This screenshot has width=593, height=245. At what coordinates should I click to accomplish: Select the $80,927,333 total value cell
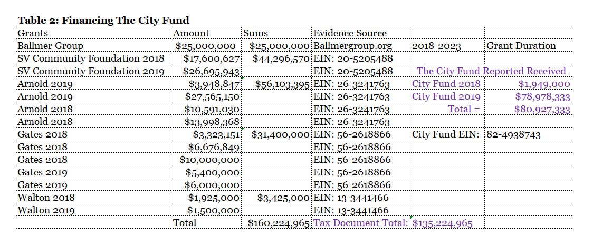pos(542,109)
